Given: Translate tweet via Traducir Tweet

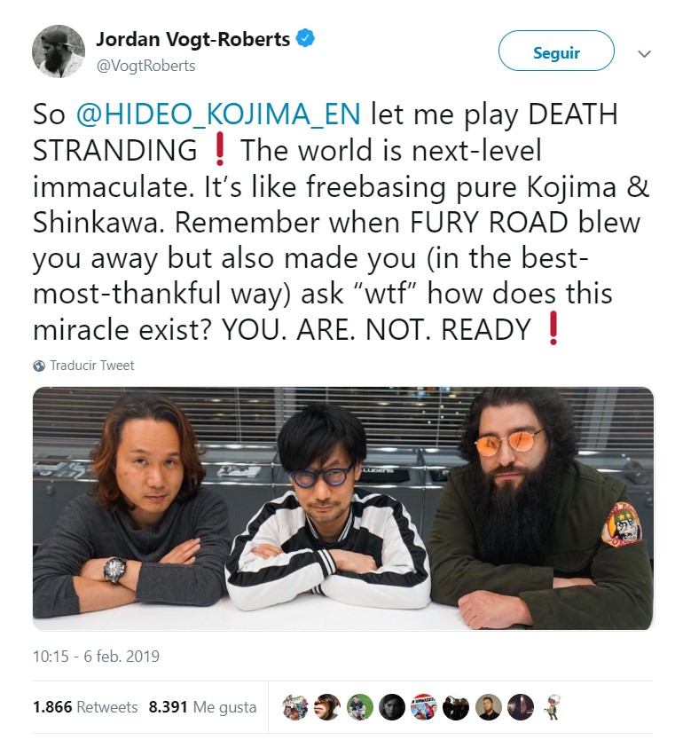Looking at the screenshot, I should (92, 366).
